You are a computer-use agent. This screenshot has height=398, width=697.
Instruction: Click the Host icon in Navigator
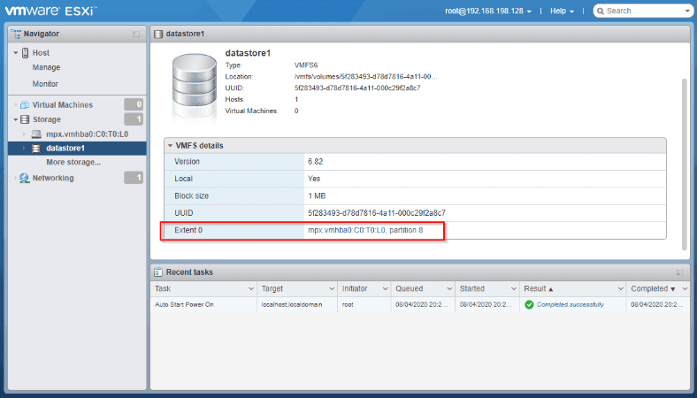[x=25, y=53]
